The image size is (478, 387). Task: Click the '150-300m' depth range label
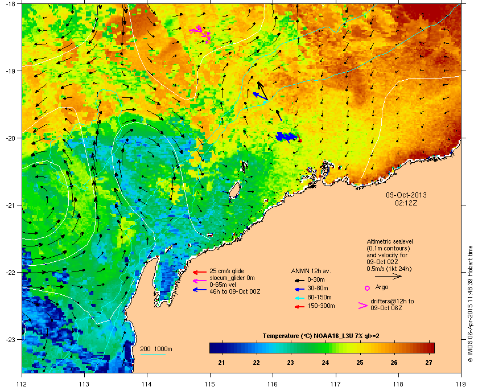pos(321,306)
